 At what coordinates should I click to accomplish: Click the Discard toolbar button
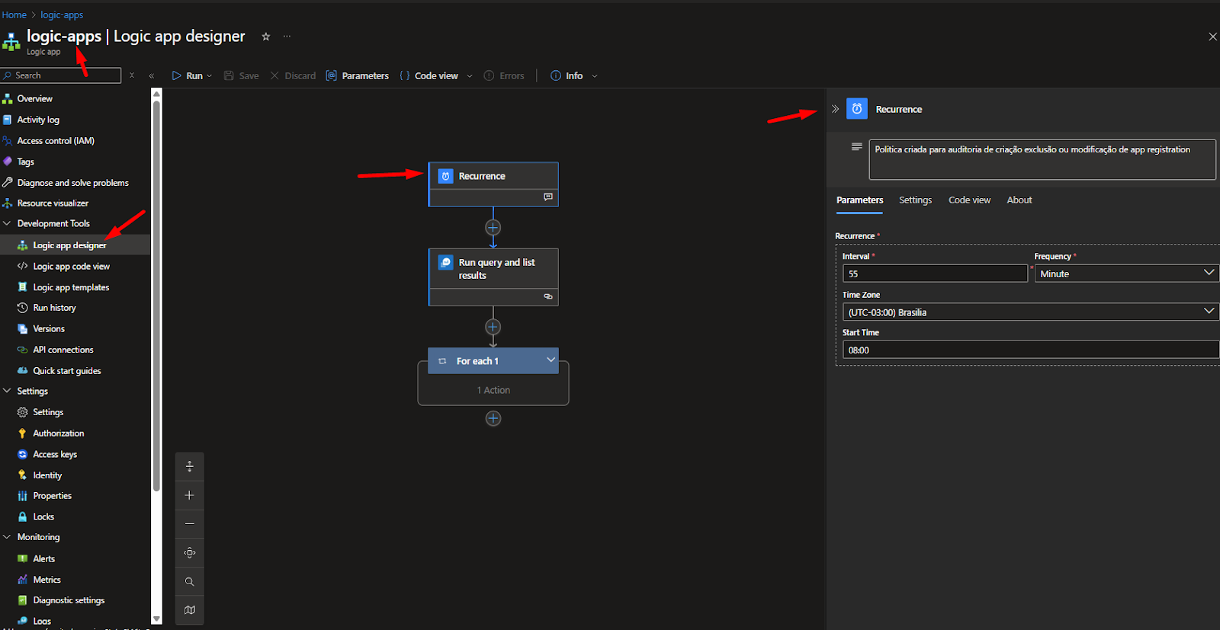tap(293, 76)
